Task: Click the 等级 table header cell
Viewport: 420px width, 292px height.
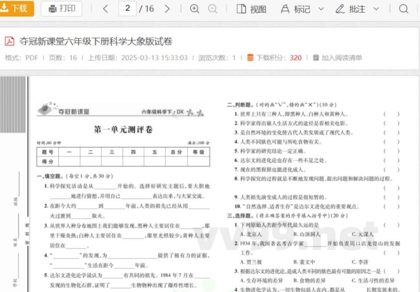Action: [198, 152]
